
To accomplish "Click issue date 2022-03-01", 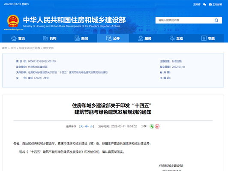I will [x=179, y=67].
